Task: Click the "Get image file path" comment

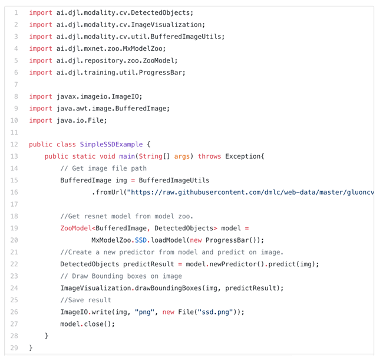Action: click(x=103, y=168)
